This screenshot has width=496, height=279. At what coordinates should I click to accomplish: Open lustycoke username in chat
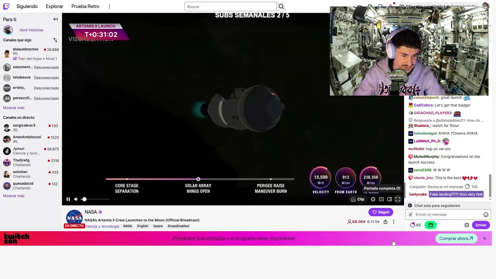coord(418,194)
